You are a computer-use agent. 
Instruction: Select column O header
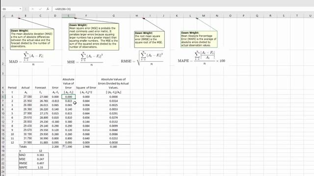coord(230,16)
